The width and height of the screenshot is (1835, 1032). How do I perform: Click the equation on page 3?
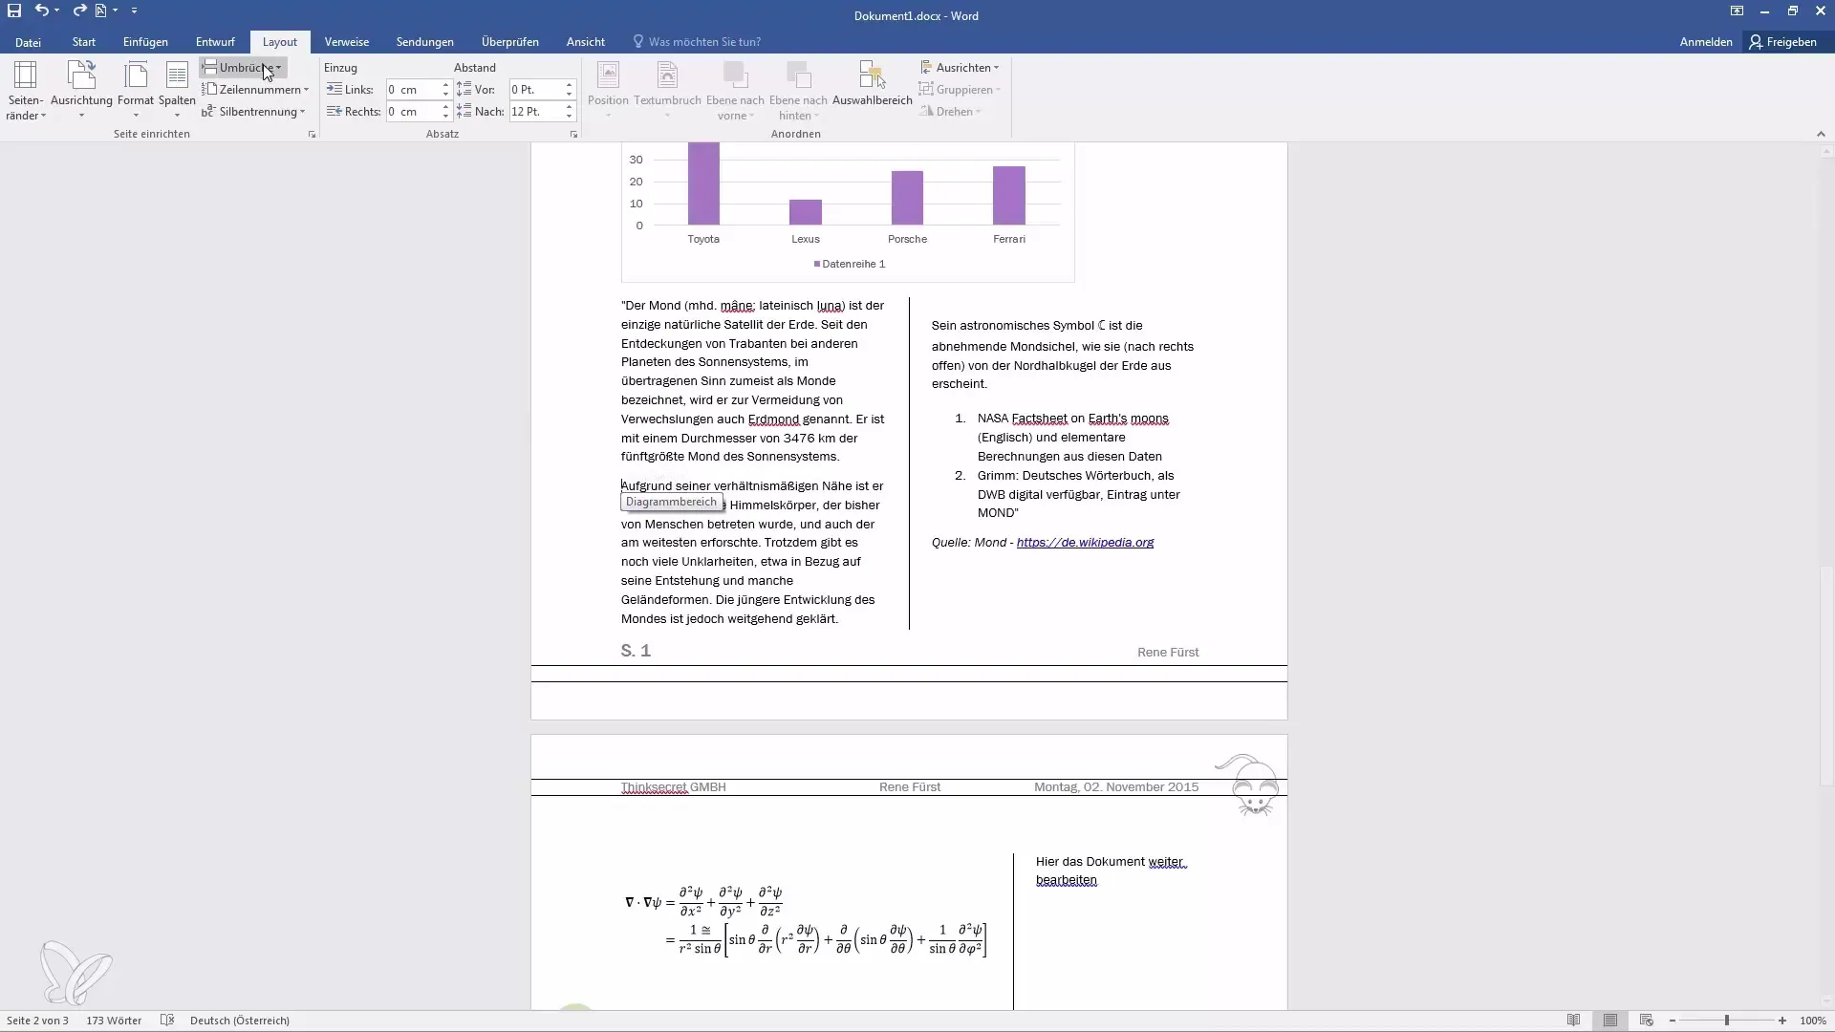pyautogui.click(x=807, y=922)
